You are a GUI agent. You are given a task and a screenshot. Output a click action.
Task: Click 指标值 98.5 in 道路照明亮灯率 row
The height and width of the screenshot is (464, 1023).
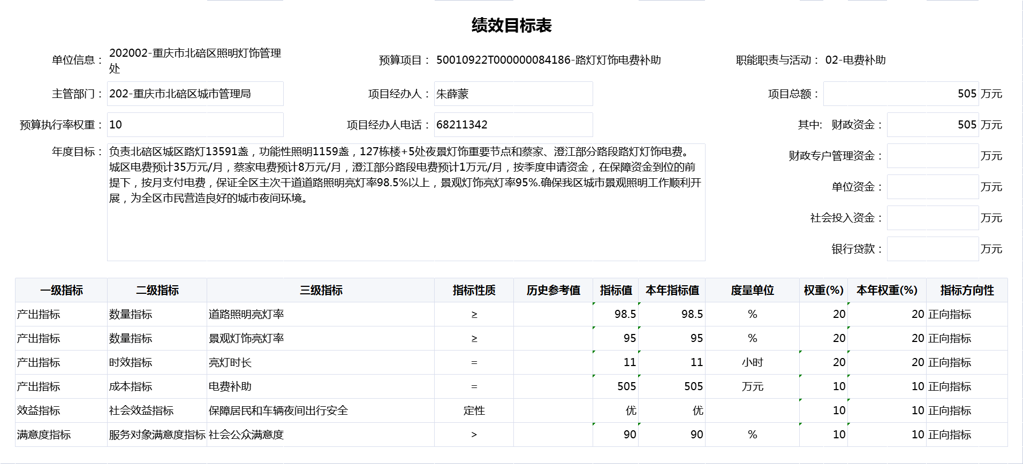pyautogui.click(x=616, y=314)
